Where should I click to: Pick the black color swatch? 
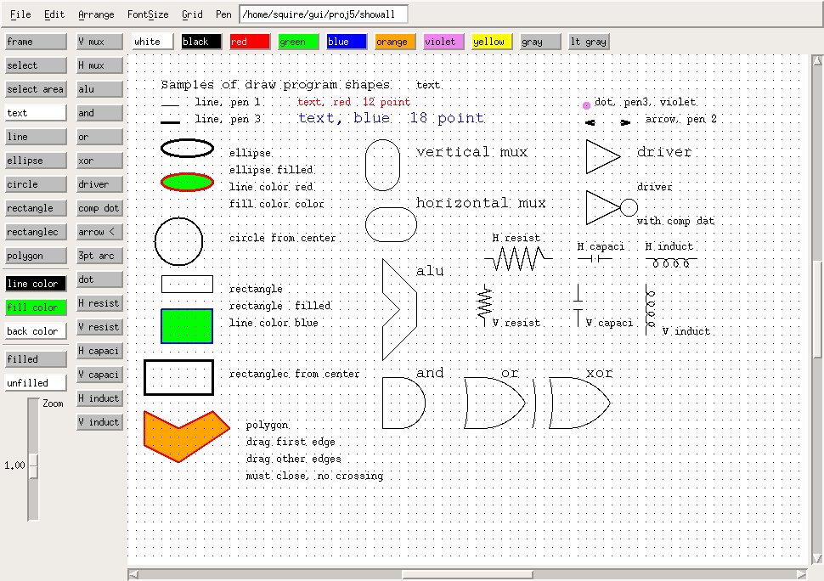pyautogui.click(x=201, y=42)
